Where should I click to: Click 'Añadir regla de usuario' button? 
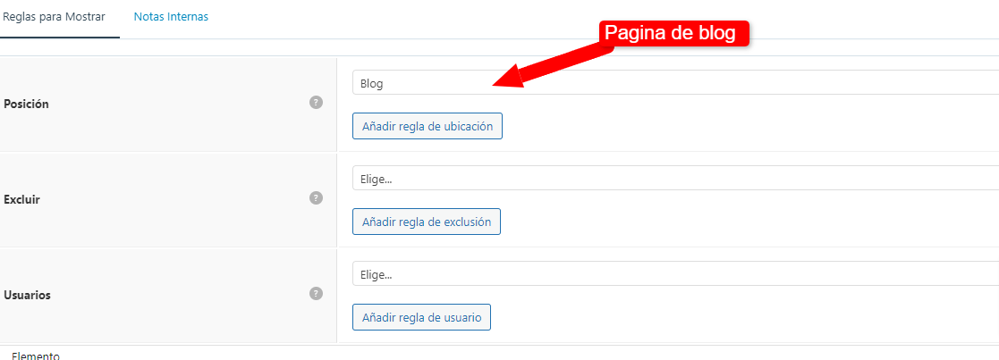click(x=421, y=317)
